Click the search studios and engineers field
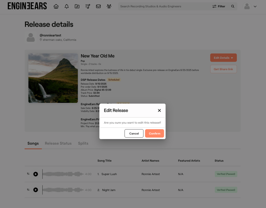 (x=162, y=7)
